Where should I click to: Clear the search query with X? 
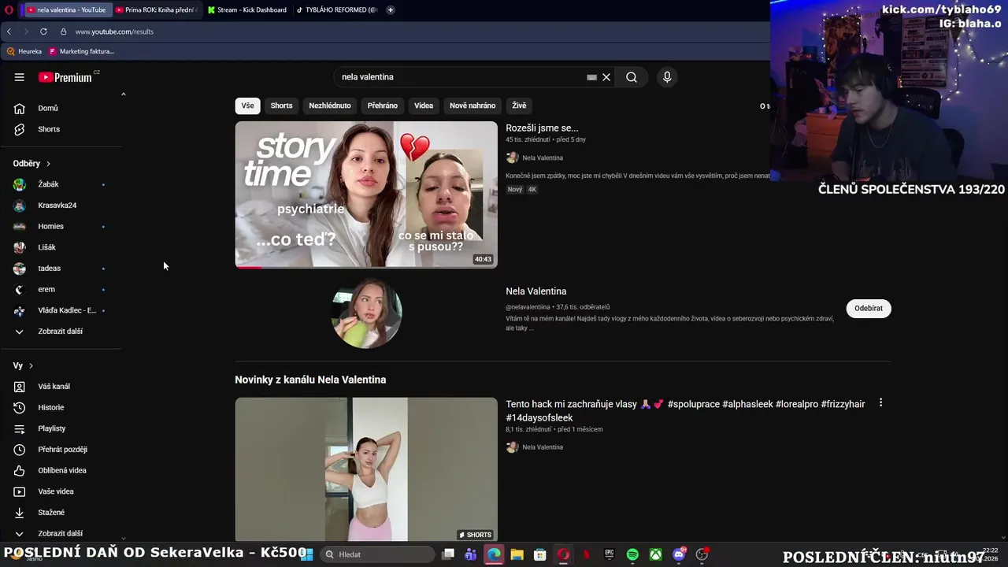coord(606,77)
